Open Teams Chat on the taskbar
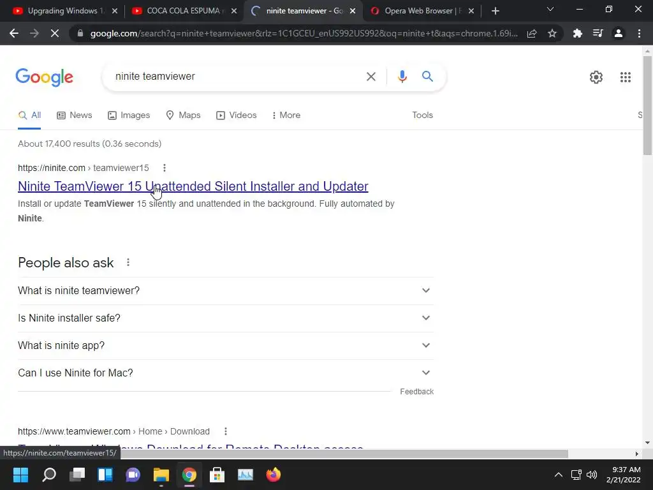This screenshot has width=653, height=490. 133,475
